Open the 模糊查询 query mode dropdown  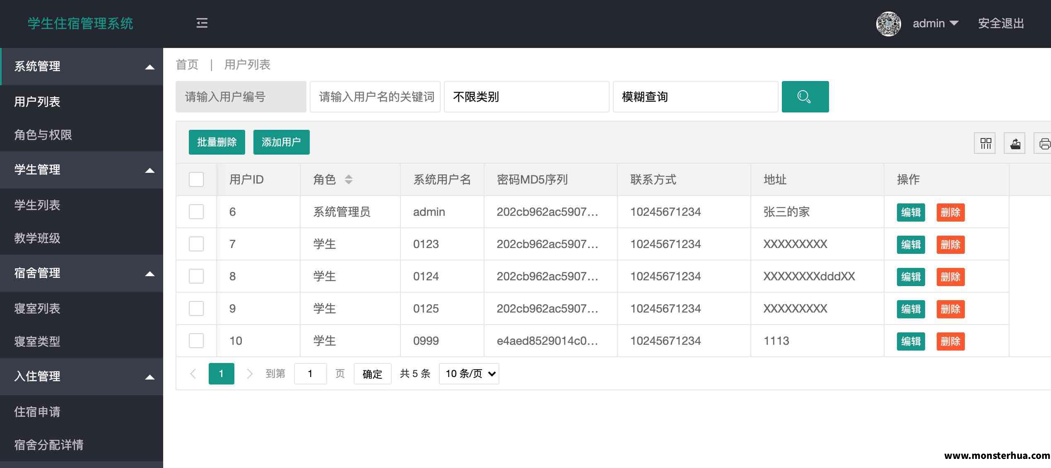(696, 97)
